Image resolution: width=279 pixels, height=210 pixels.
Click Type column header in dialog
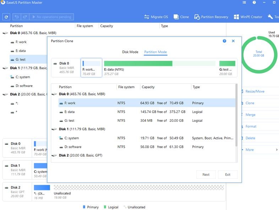click(x=196, y=87)
